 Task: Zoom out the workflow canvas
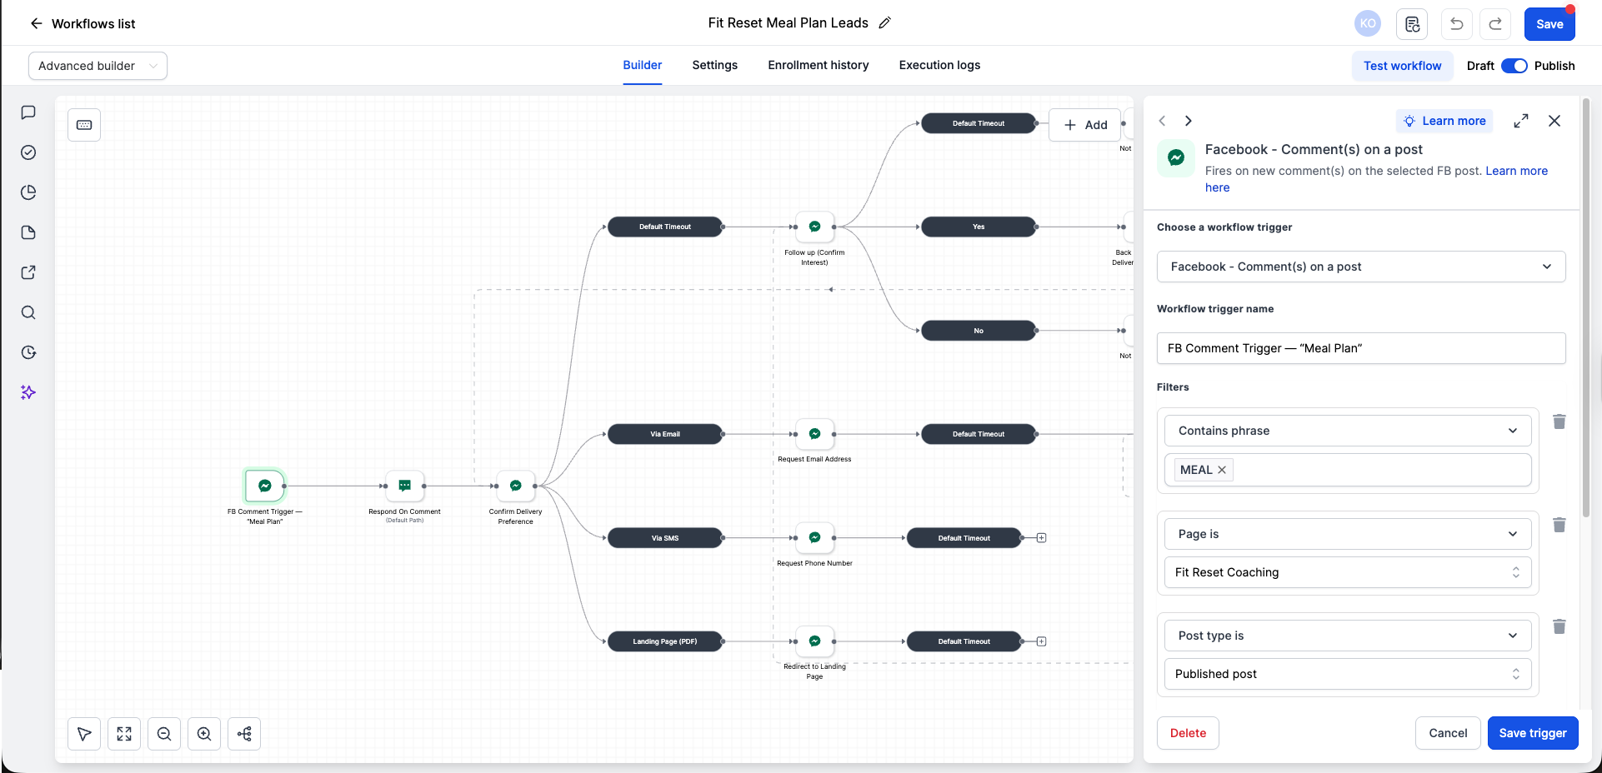pos(164,734)
